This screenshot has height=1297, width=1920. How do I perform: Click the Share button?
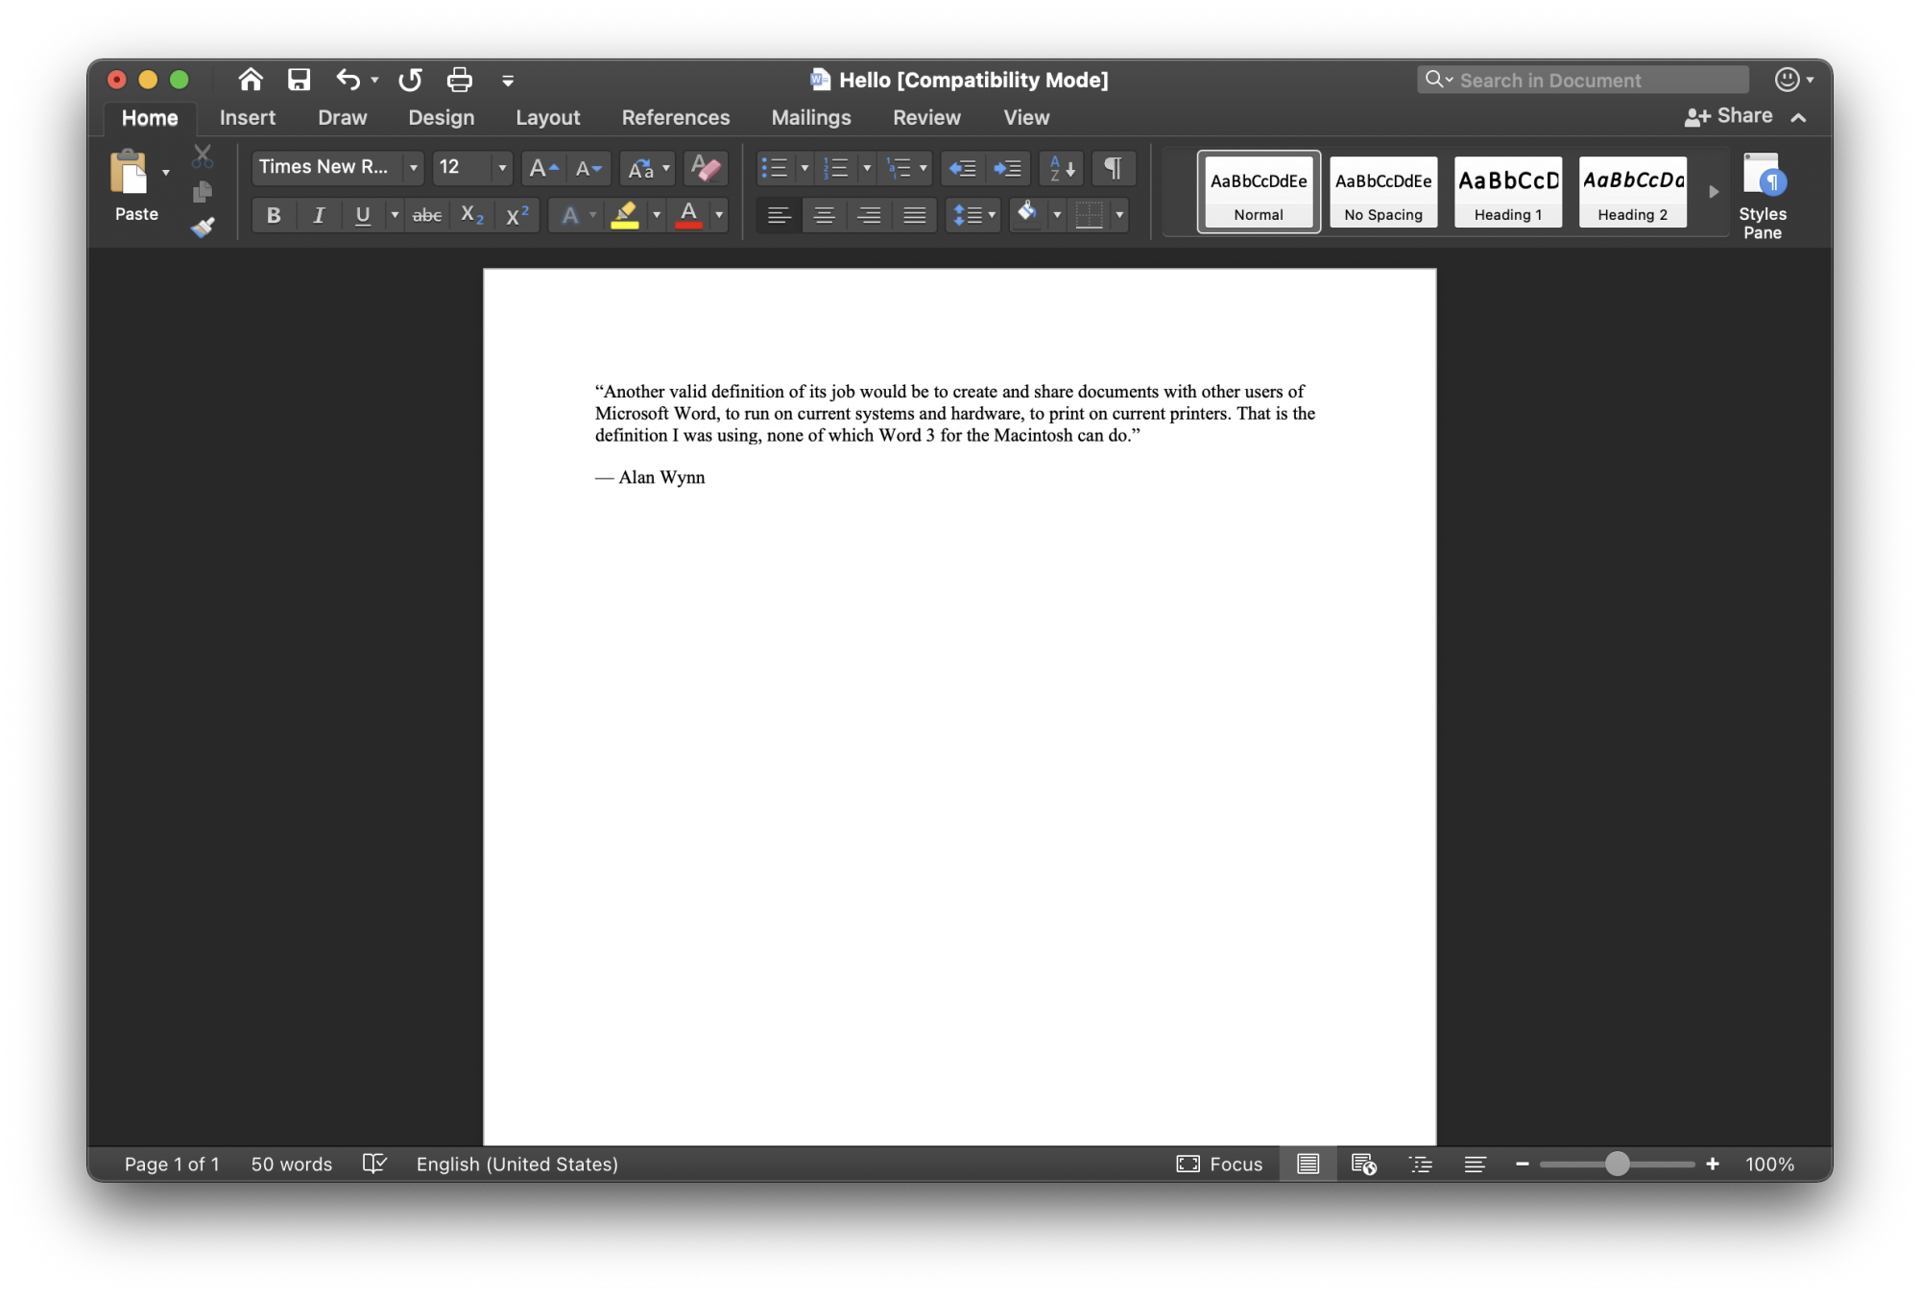tap(1729, 116)
